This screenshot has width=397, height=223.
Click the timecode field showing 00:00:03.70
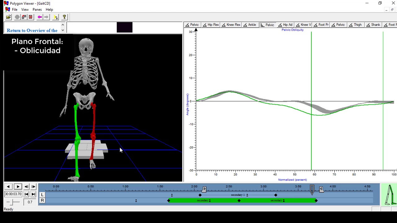pos(13,194)
